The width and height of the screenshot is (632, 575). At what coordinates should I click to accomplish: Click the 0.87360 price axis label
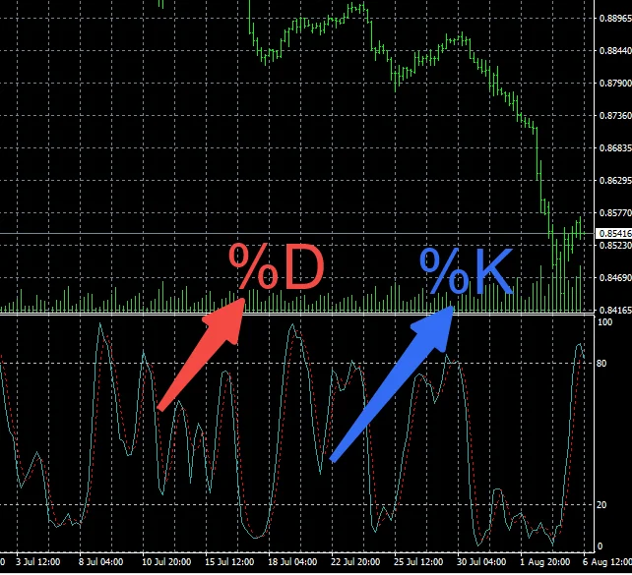pyautogui.click(x=615, y=116)
